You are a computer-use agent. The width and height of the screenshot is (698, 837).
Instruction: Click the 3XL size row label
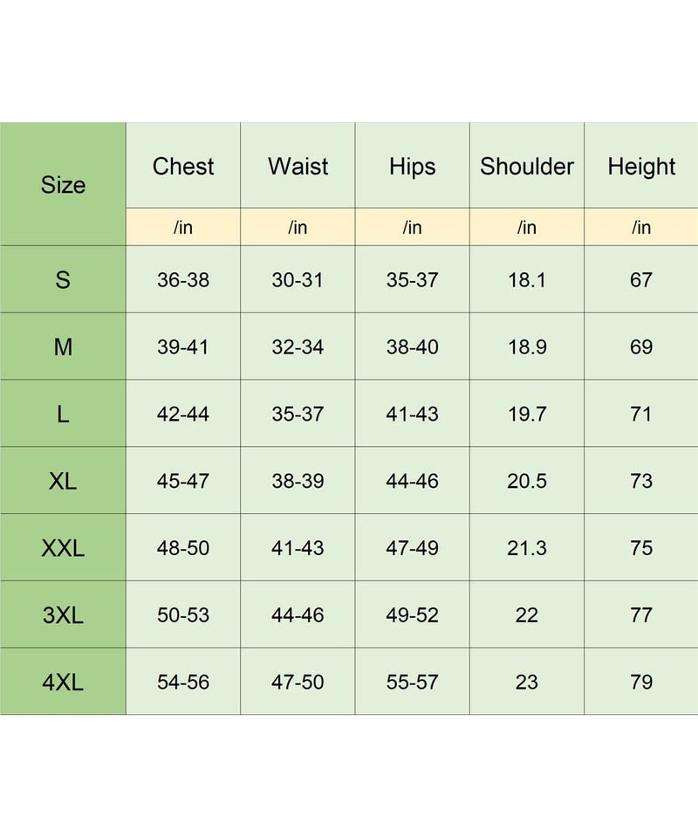(x=63, y=615)
